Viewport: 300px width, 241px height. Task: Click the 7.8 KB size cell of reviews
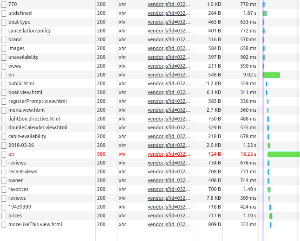(x=214, y=198)
